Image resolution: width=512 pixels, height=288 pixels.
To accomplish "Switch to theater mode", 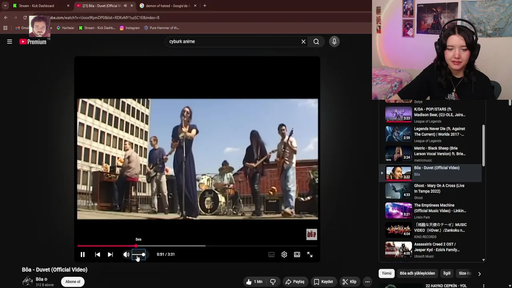I will click(x=297, y=254).
